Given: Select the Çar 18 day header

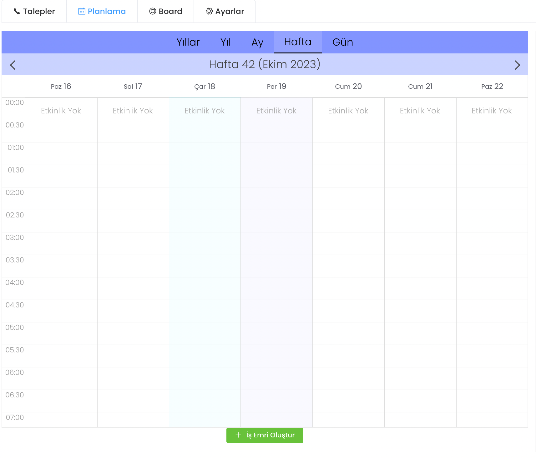Looking at the screenshot, I should (x=205, y=87).
